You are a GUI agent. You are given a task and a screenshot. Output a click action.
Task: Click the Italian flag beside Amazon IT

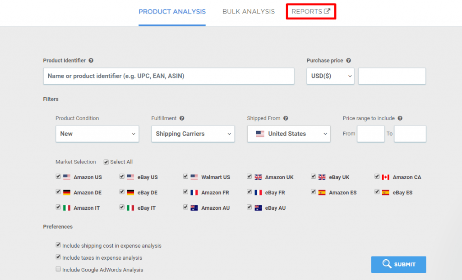pyautogui.click(x=67, y=208)
